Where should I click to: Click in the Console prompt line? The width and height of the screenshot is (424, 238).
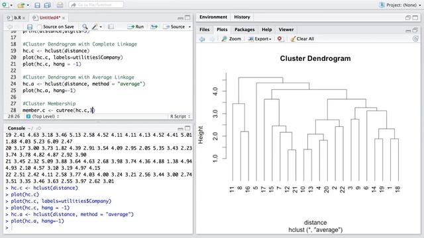(x=99, y=227)
